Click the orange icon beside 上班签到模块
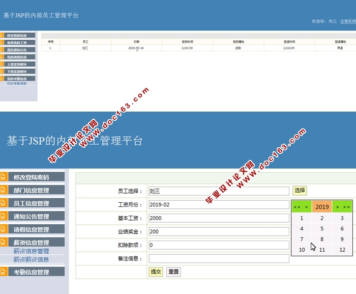Screen dimensions: 356x294 pos(2,64)
